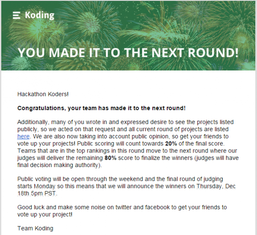Click the Koding wordmark in header
Image resolution: width=257 pixels, height=235 pixels.
(39, 15)
